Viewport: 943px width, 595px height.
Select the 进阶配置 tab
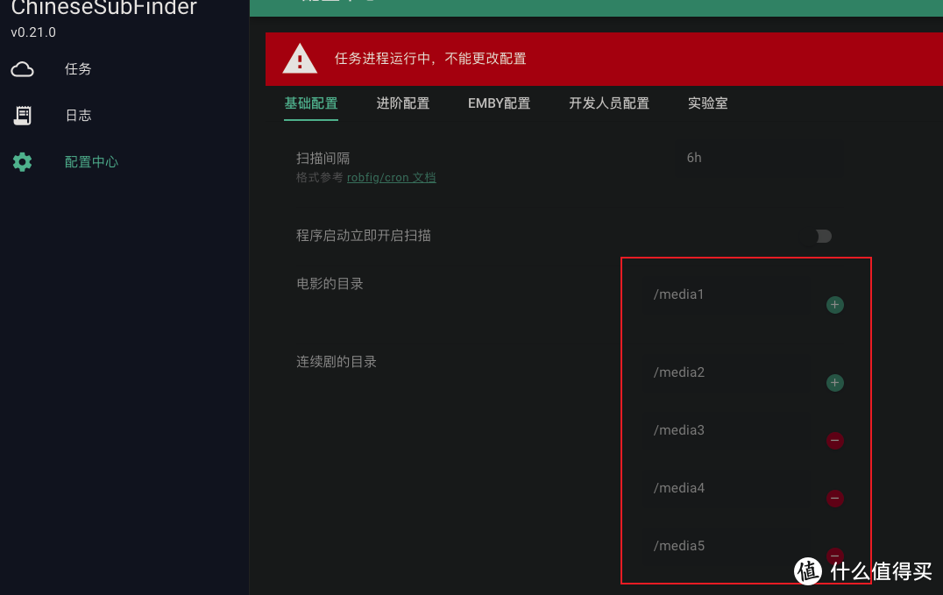pos(402,103)
